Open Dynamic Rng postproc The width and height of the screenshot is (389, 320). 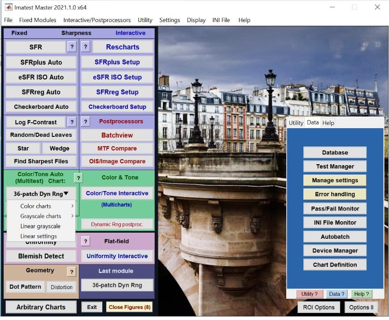pos(117,224)
